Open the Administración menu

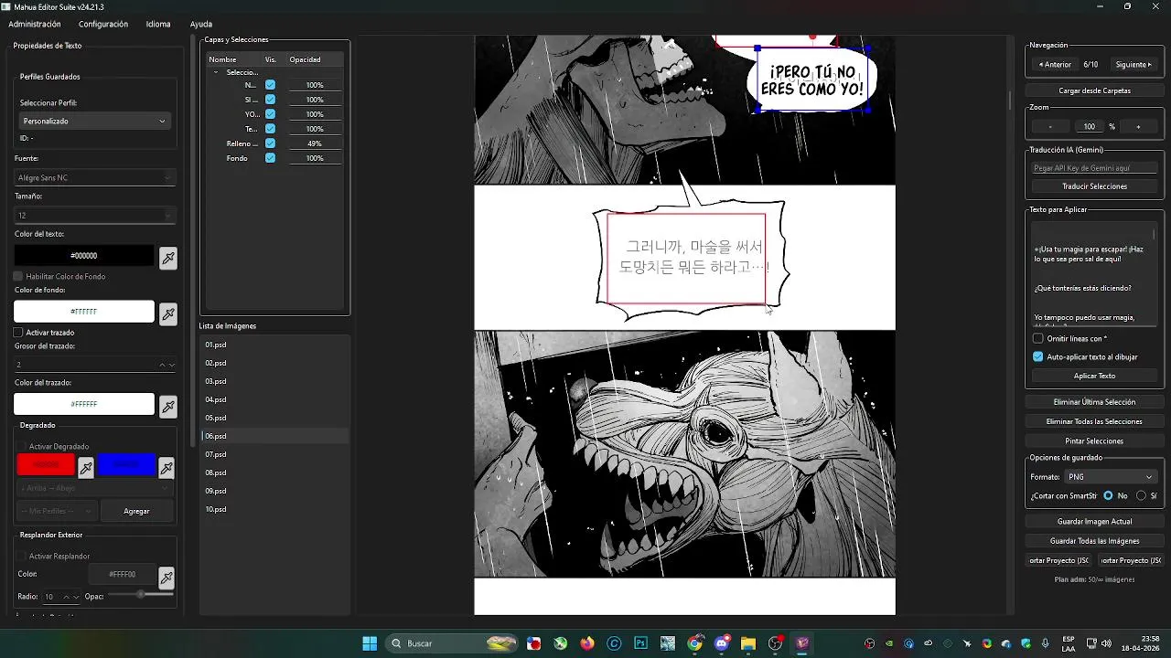(34, 24)
